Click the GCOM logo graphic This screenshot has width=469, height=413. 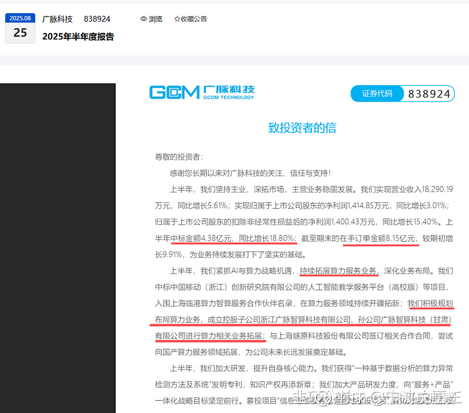[174, 92]
